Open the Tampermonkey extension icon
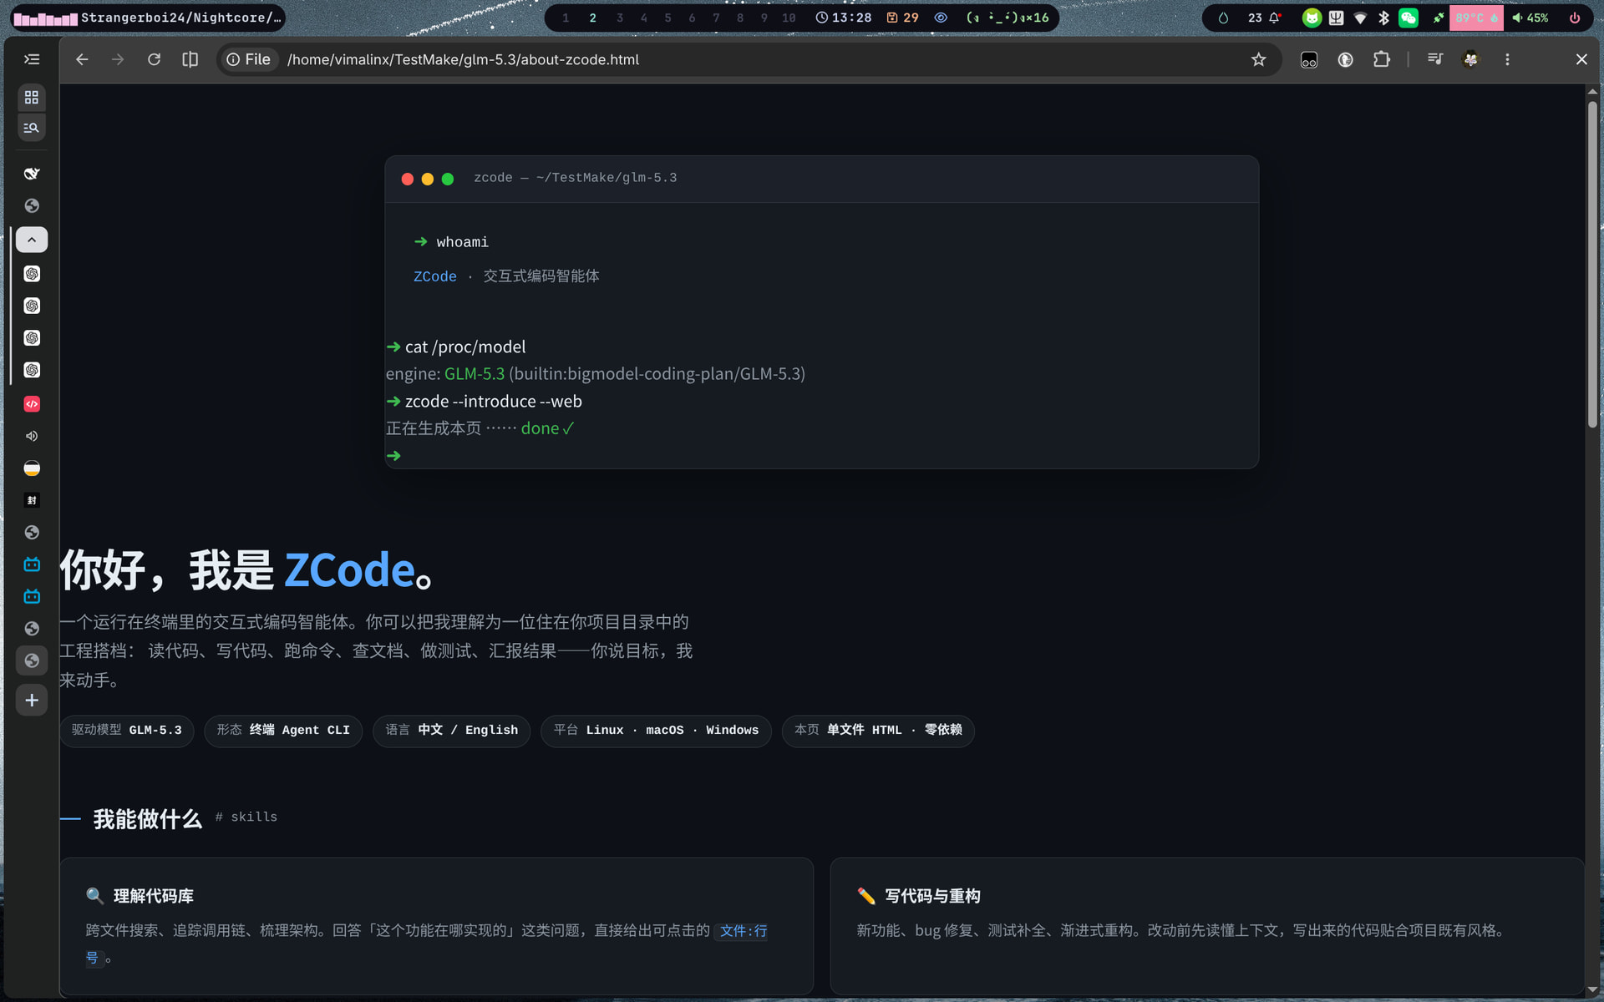 [x=1309, y=59]
